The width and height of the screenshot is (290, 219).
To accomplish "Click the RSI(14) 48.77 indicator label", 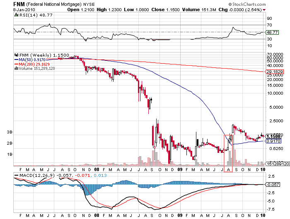I will 36,15.
